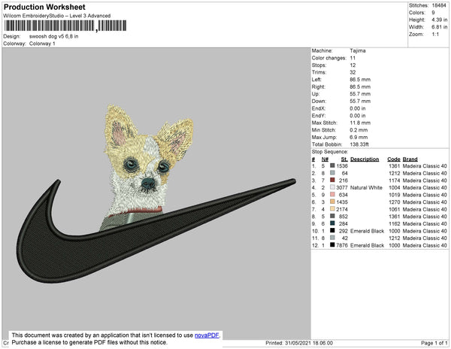The width and height of the screenshot is (451, 349).
Task: Click 'Madeira Classic 40' brand in stop 5
Action: coord(425,195)
